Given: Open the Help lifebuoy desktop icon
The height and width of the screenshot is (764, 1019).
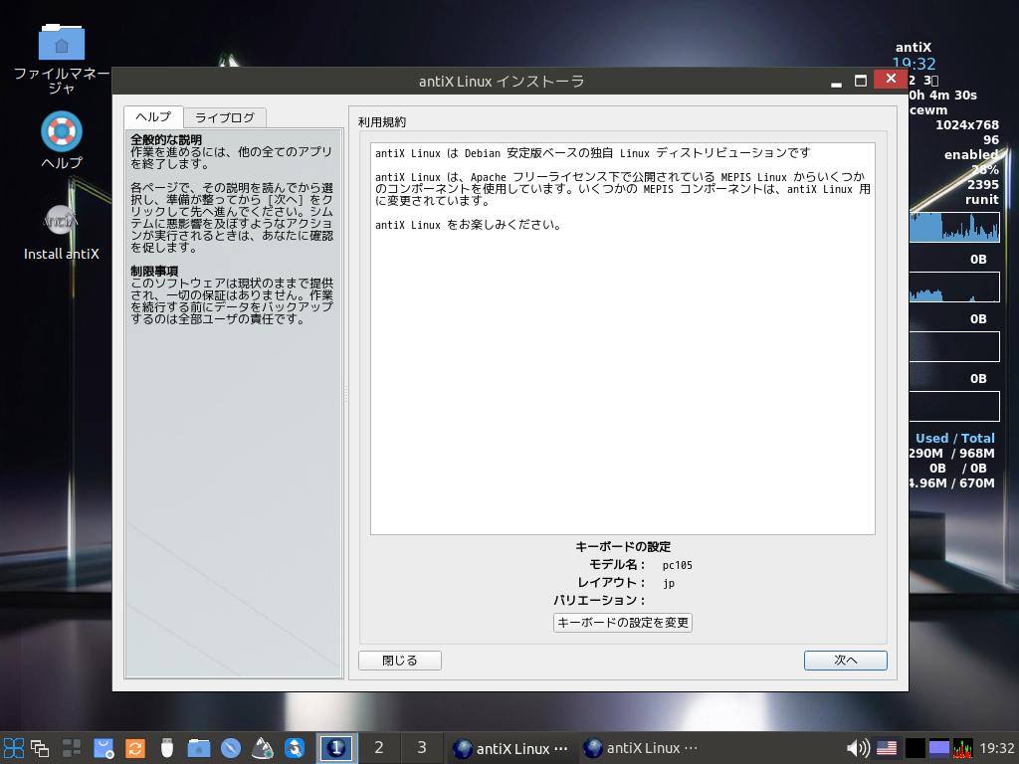Looking at the screenshot, I should tap(62, 131).
